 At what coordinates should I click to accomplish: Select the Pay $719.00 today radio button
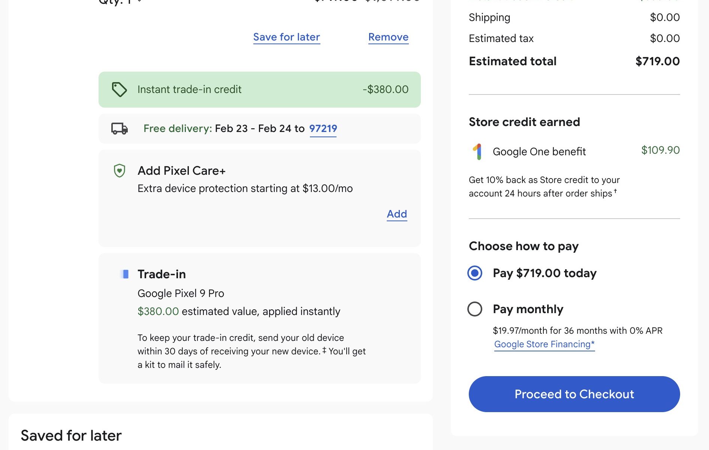pyautogui.click(x=475, y=273)
